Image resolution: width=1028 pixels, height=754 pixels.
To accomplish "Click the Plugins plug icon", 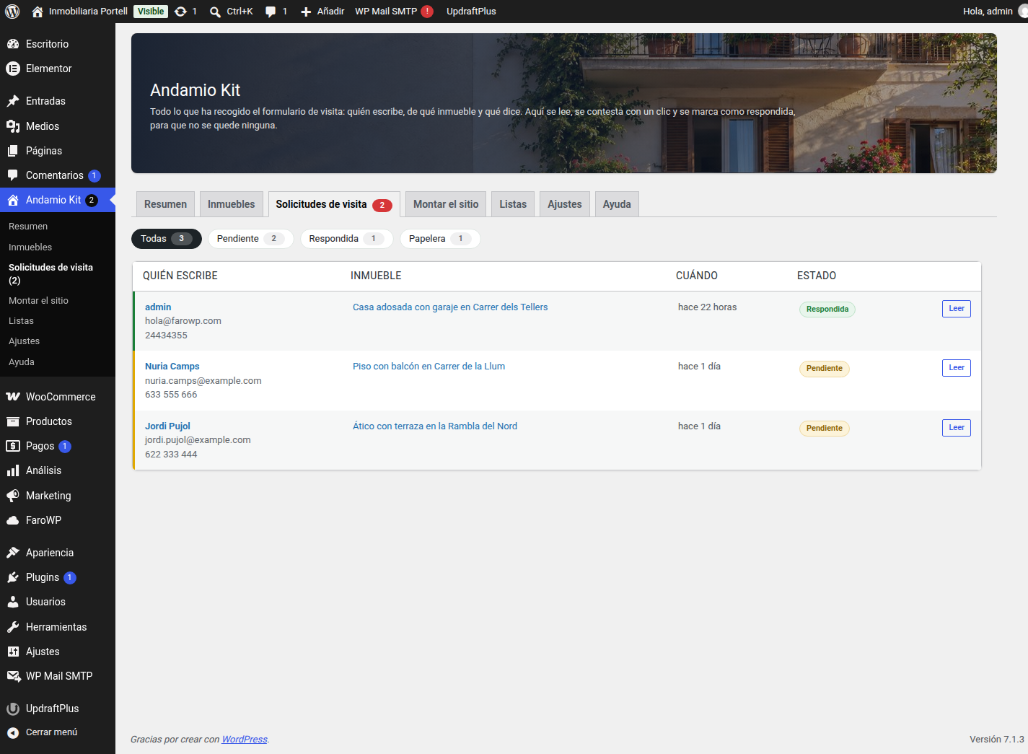I will (13, 577).
